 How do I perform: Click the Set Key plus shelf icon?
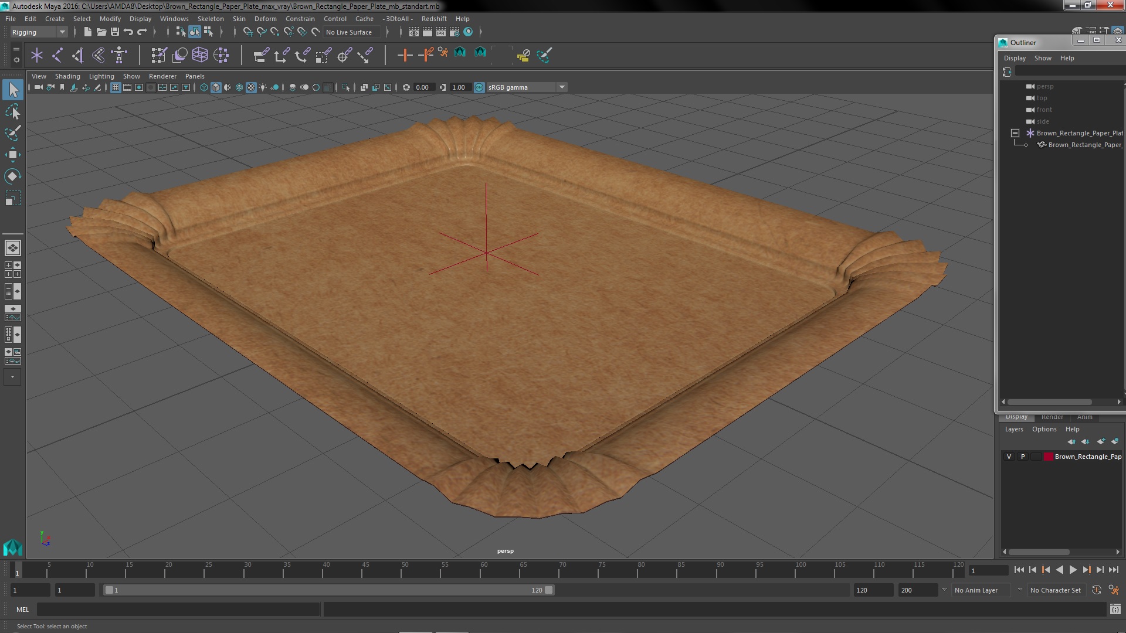tap(405, 55)
